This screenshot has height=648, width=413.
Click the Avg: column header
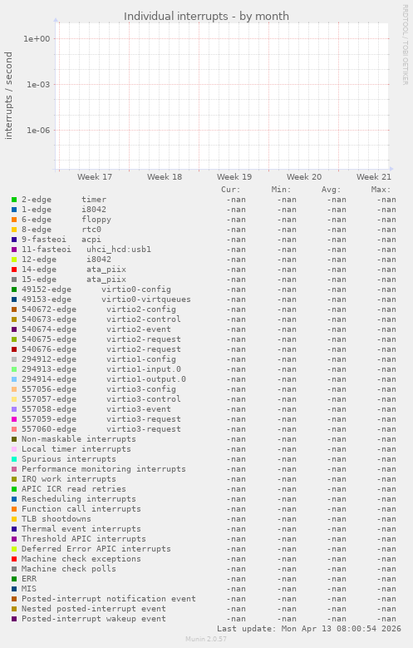(331, 190)
